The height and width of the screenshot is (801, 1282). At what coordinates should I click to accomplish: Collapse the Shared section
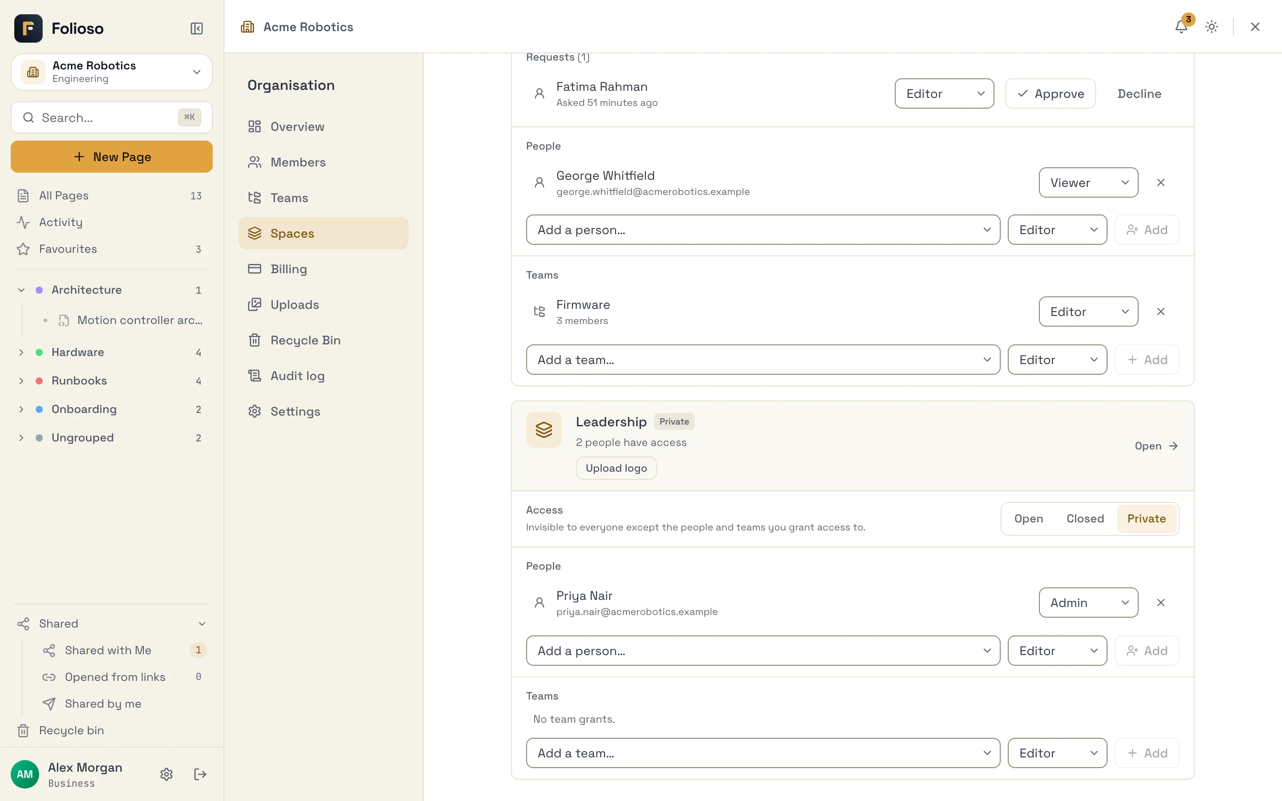pyautogui.click(x=202, y=623)
